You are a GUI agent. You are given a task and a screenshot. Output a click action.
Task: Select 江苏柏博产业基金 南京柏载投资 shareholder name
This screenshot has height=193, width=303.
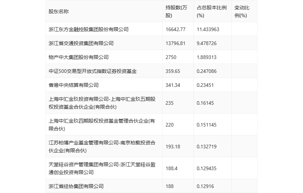(102, 147)
